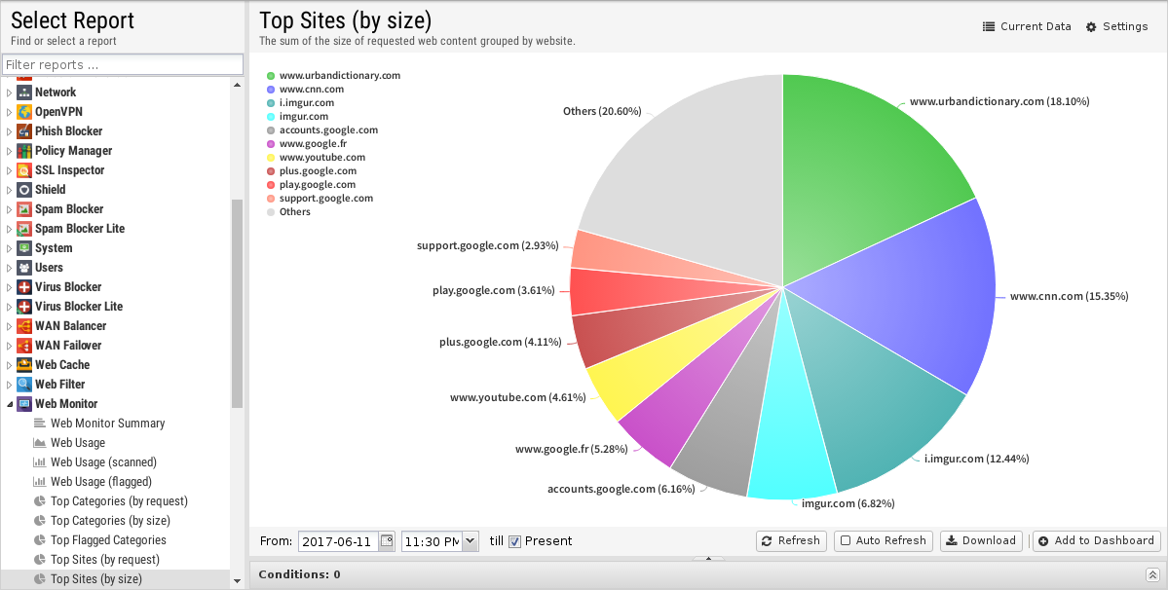Viewport: 1168px width, 590px height.
Task: Click the Phish Blocker icon
Action: [x=24, y=131]
